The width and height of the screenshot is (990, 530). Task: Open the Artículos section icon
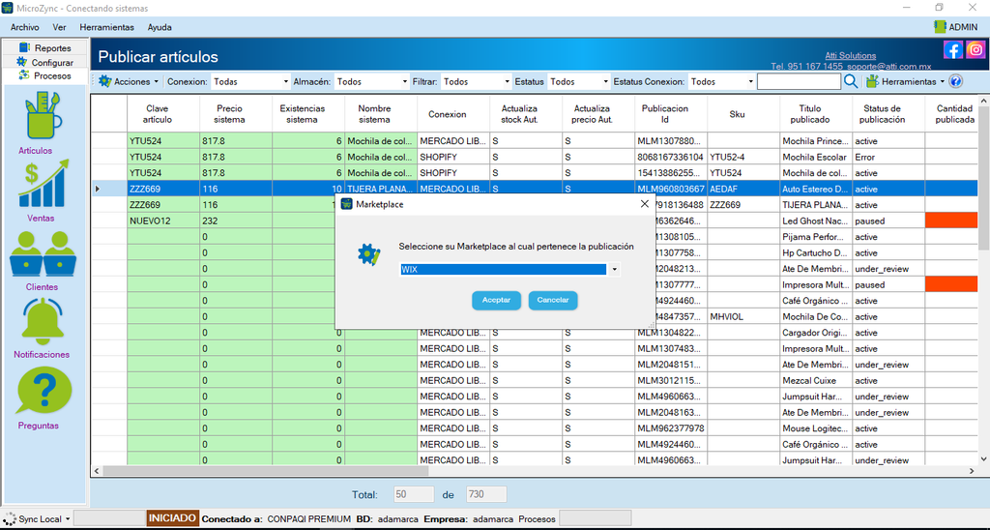coord(43,116)
